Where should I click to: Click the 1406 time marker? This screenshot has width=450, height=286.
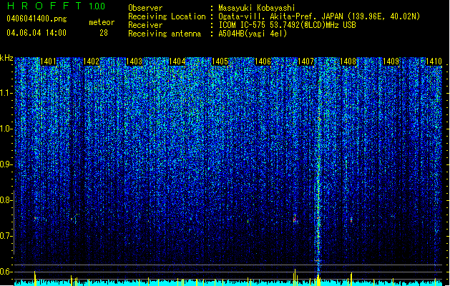263,61
